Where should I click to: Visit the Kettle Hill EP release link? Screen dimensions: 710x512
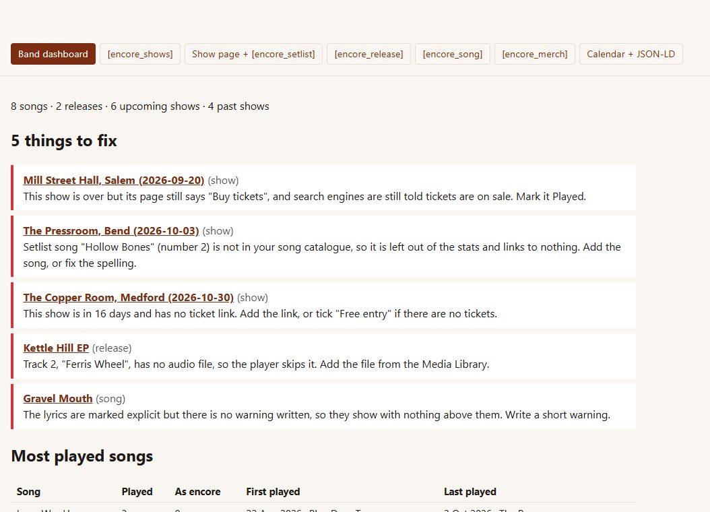56,348
